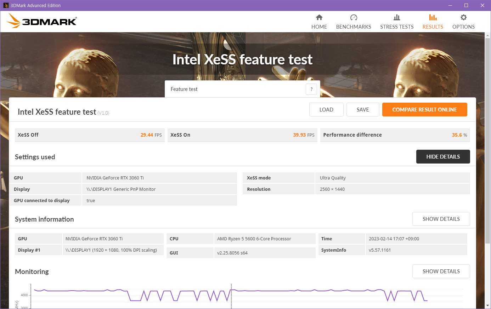Switch to the RESULTS label

tap(433, 27)
